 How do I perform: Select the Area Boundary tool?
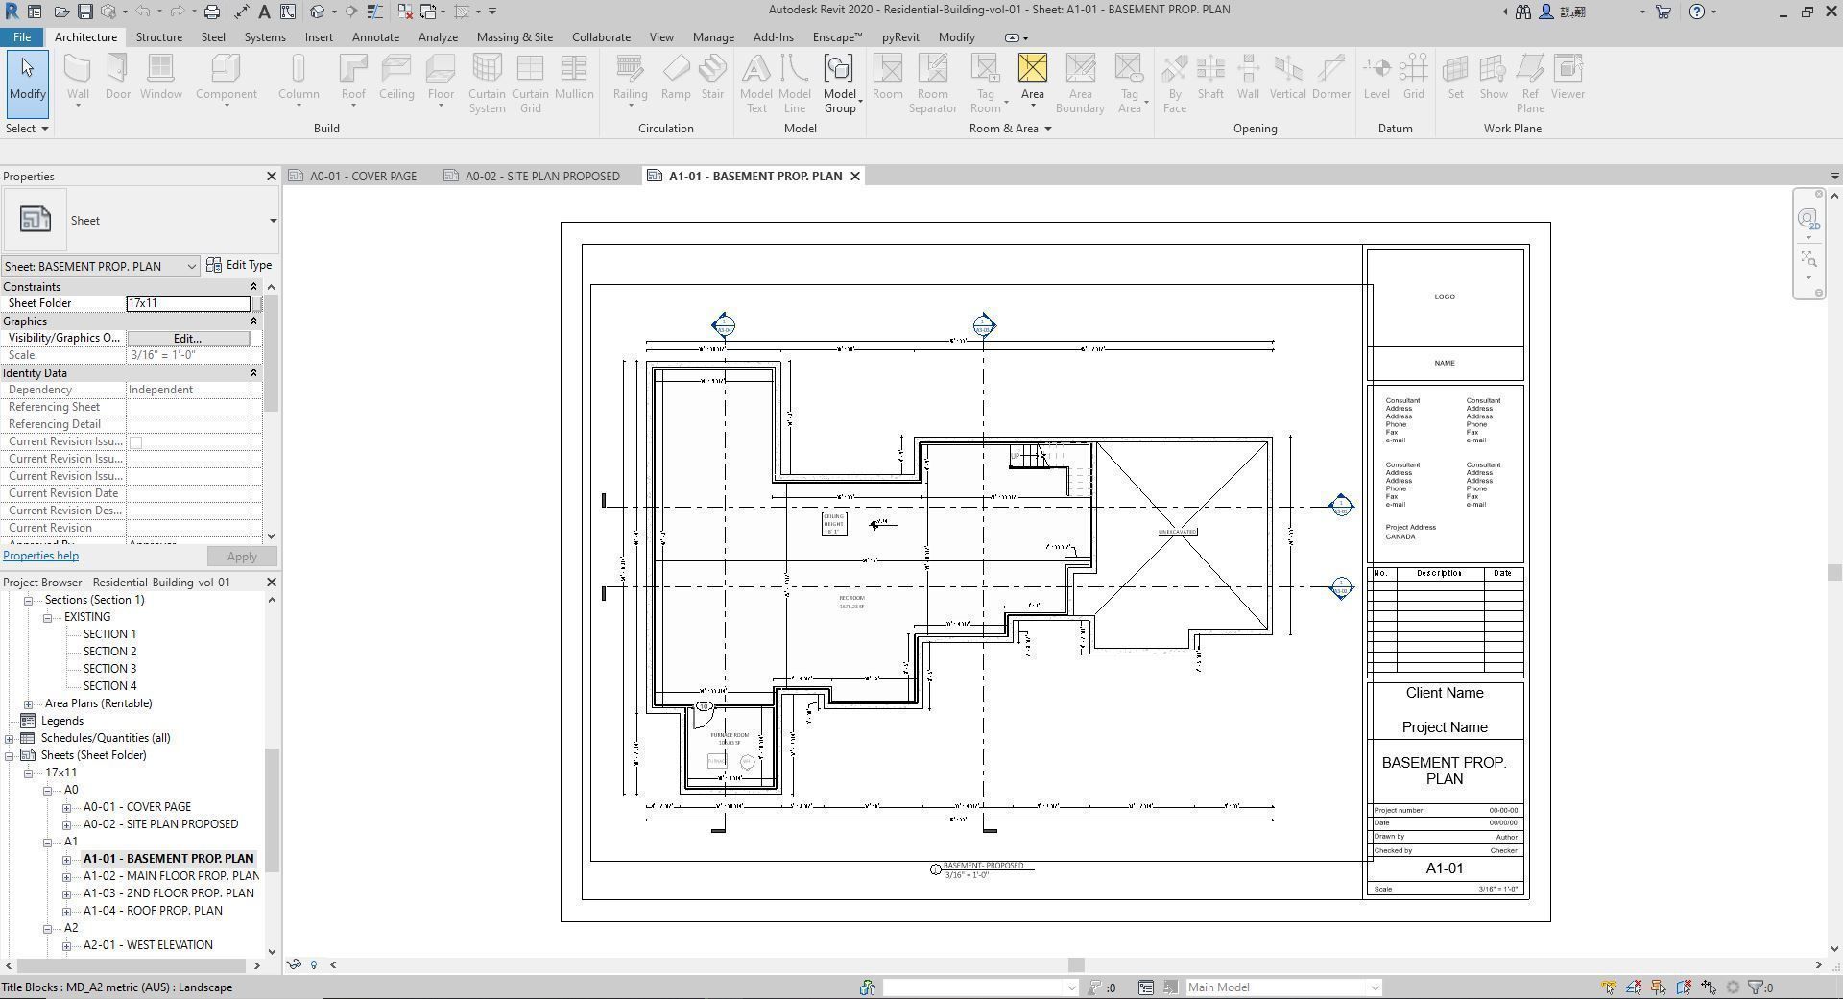pyautogui.click(x=1080, y=83)
